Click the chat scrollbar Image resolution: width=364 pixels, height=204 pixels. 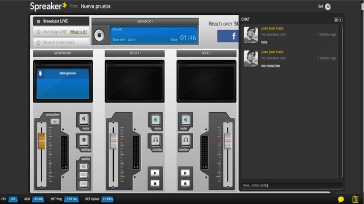(x=341, y=101)
